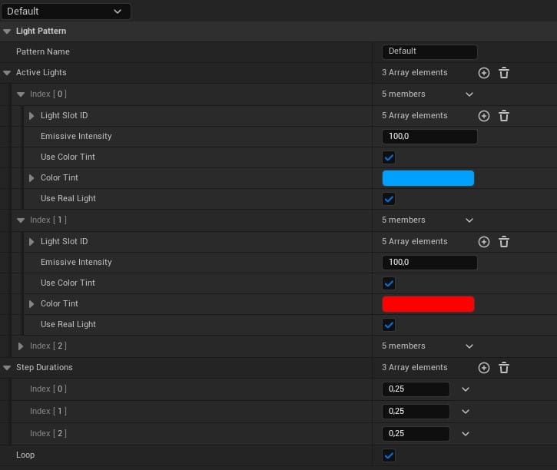Open Index 1 members options chevron
Image resolution: width=557 pixels, height=470 pixels.
[x=469, y=220]
